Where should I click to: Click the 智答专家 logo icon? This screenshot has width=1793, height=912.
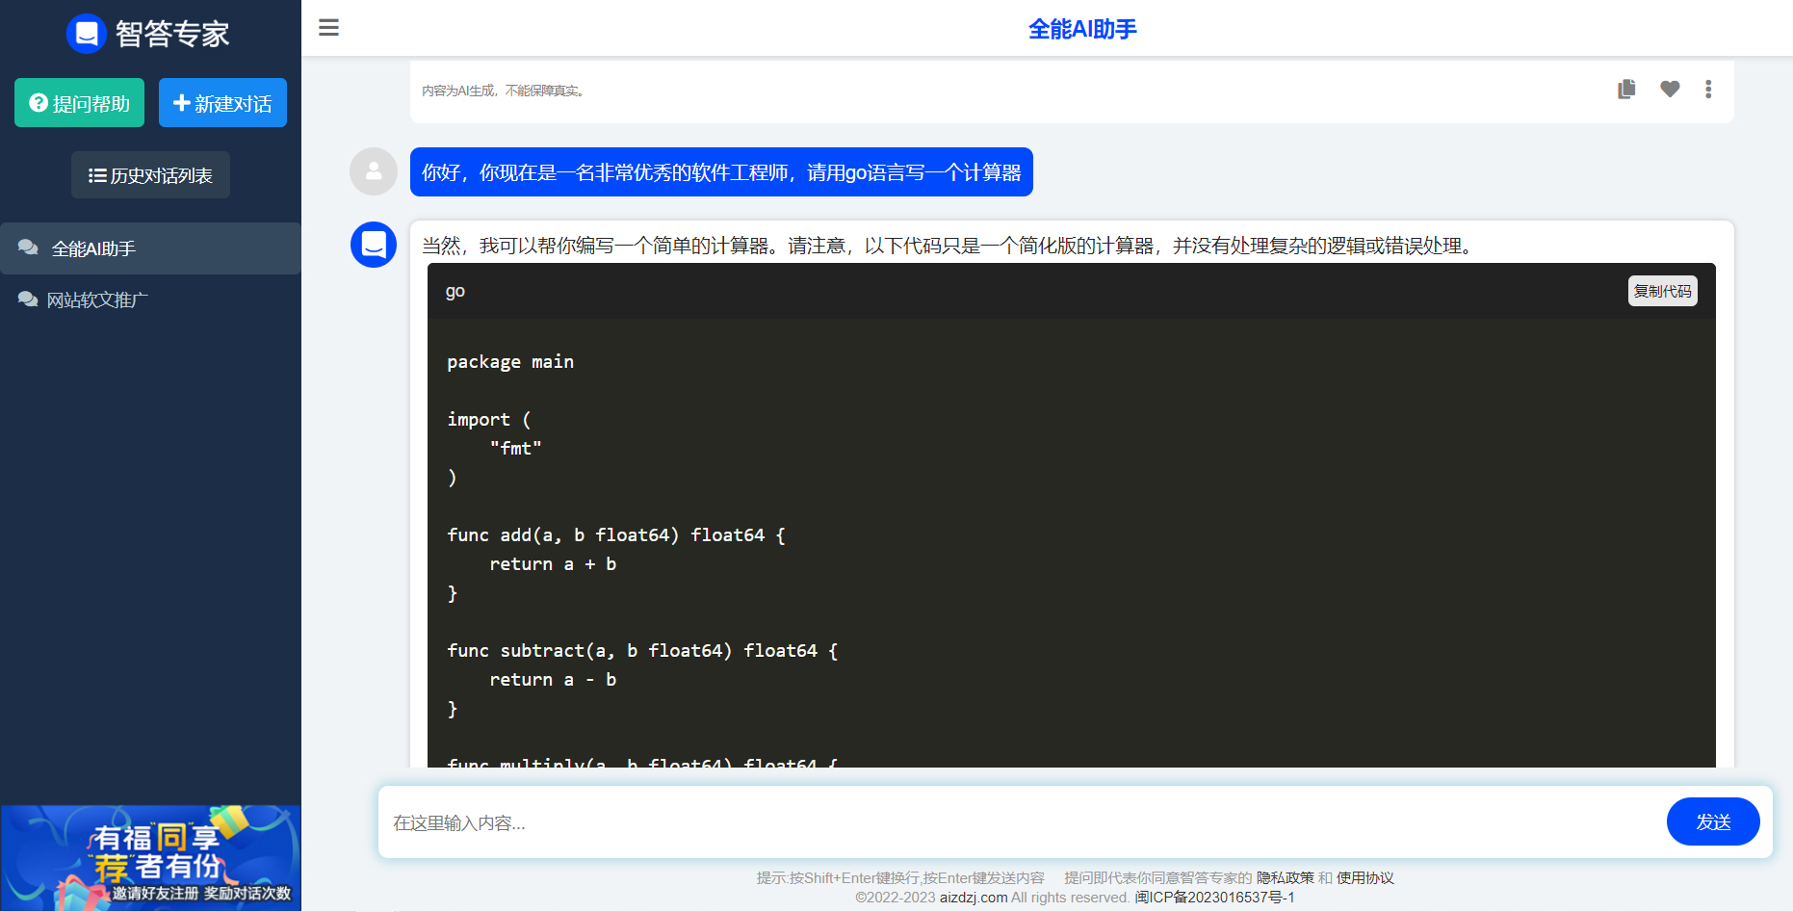(x=86, y=34)
